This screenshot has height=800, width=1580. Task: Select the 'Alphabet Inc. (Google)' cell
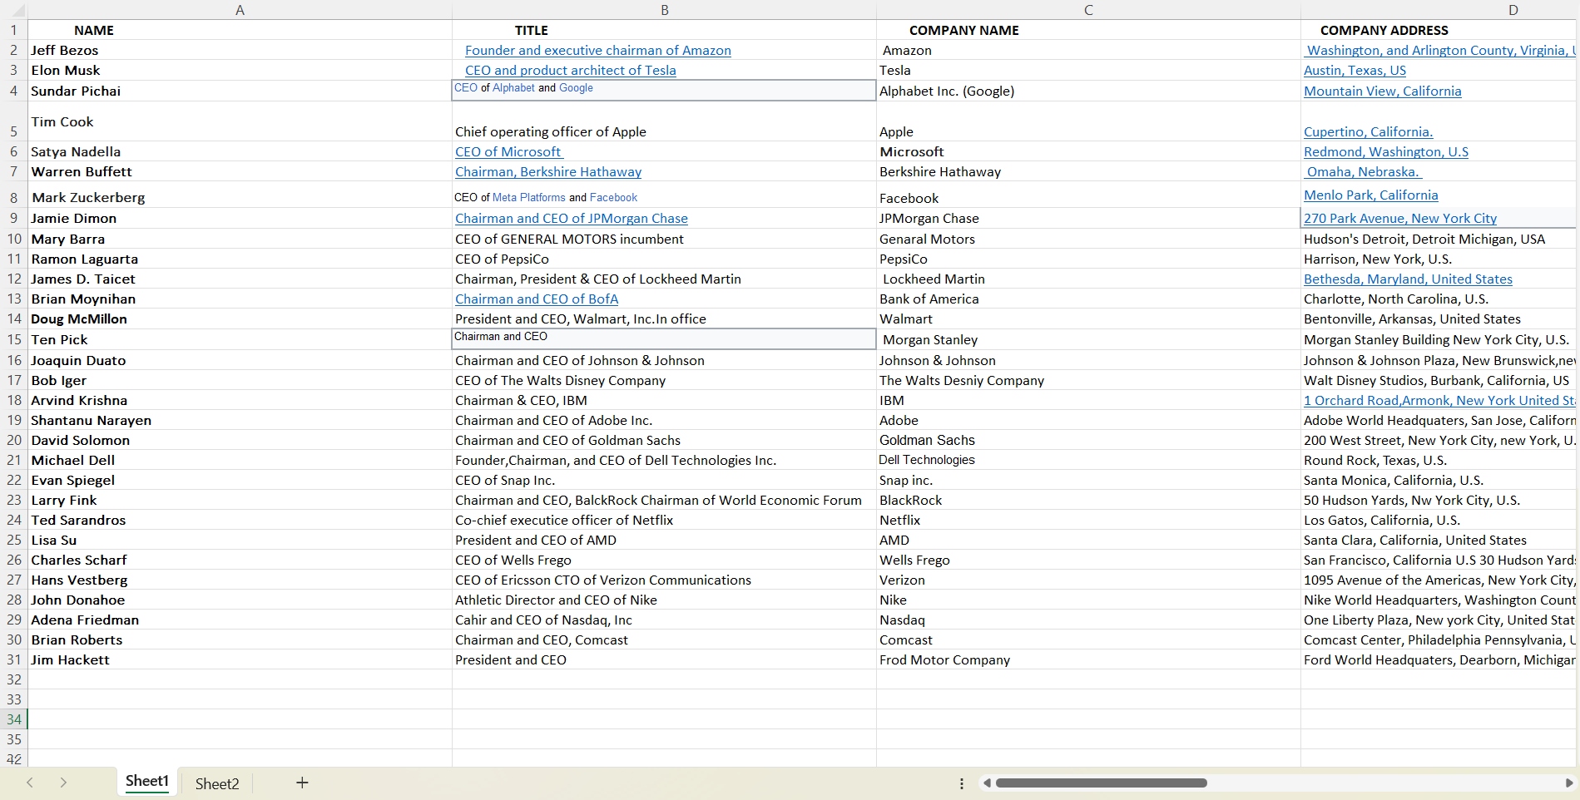(x=1088, y=91)
